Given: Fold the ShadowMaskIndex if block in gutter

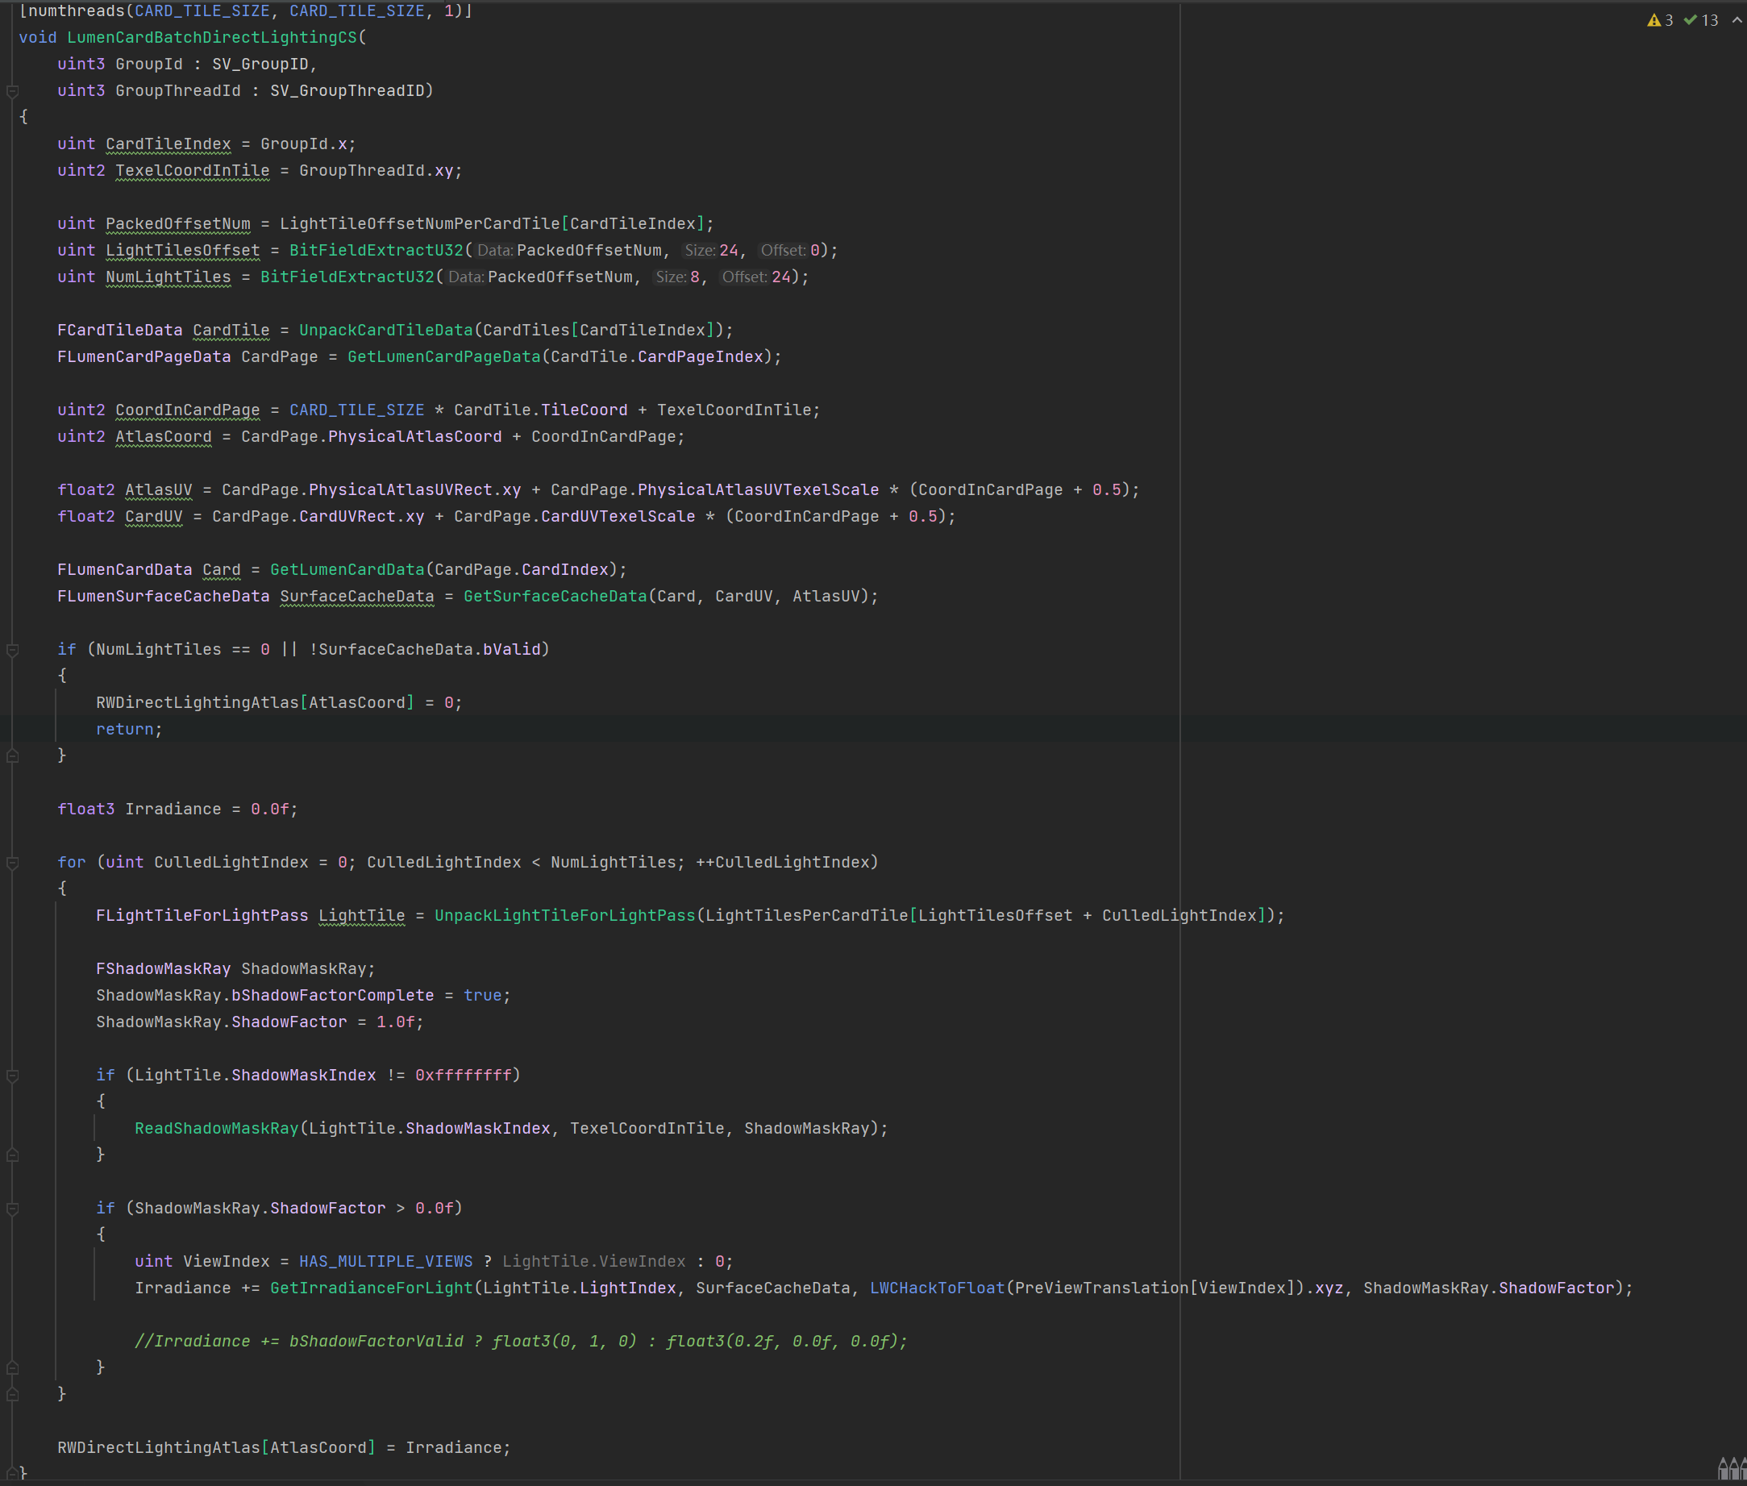Looking at the screenshot, I should (13, 1076).
